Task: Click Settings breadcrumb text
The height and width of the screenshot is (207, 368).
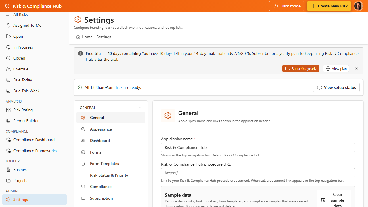Action: (104, 37)
